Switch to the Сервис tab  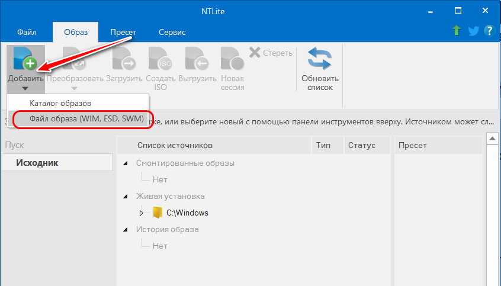tap(172, 33)
